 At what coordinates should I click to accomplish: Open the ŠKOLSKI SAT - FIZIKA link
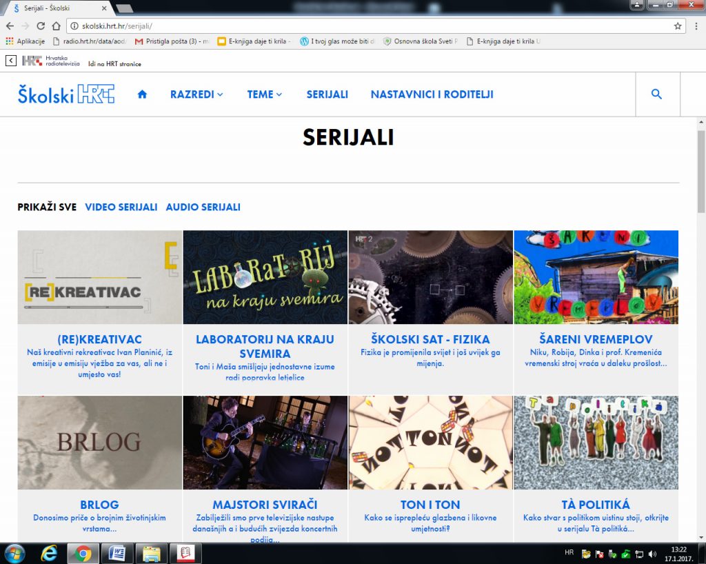pos(430,339)
